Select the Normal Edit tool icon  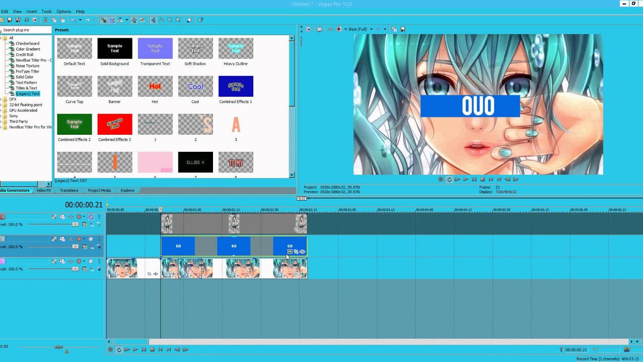(x=153, y=20)
